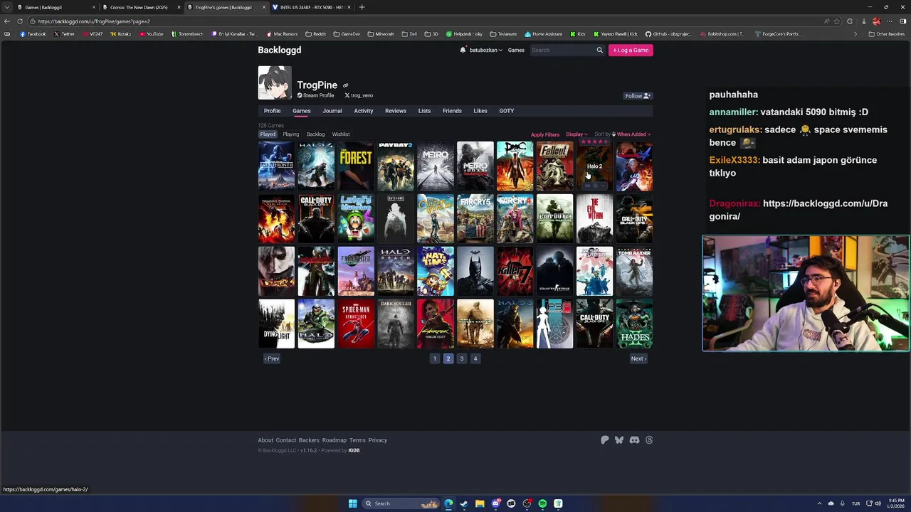Screen dimensions: 911x512
Task: Open the Home Assistant bookmark
Action: pyautogui.click(x=544, y=33)
